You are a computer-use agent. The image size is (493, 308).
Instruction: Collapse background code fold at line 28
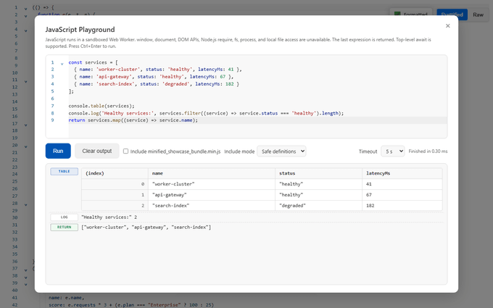(26, 205)
